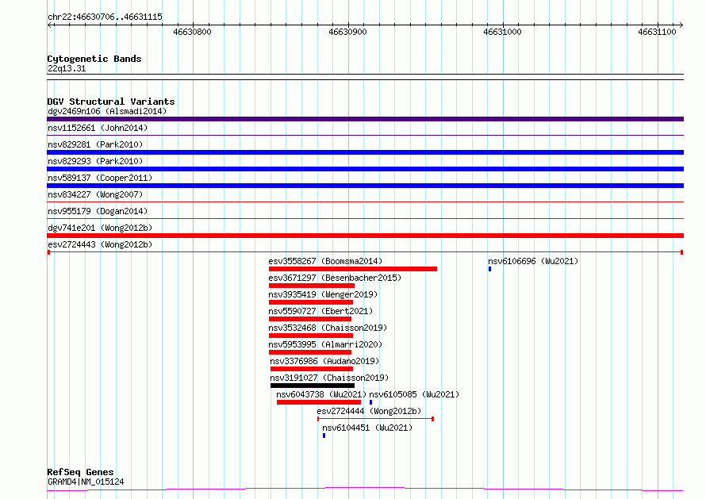Click the GRAMD4|NM_015124 gene label

click(86, 482)
